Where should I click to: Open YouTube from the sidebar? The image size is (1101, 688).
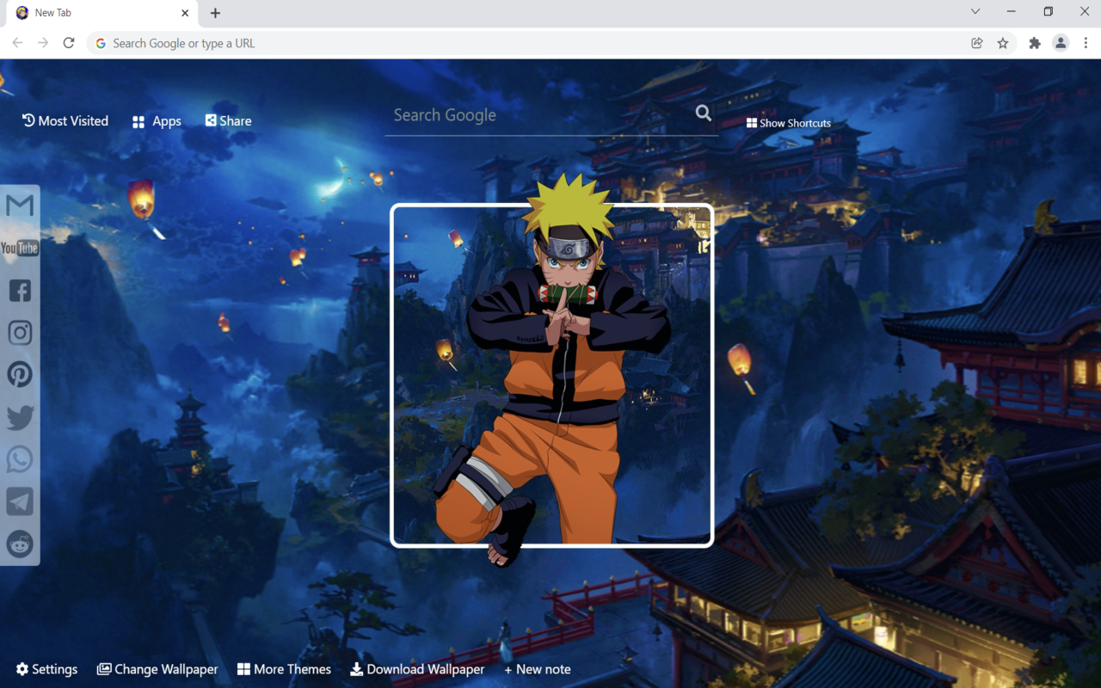coord(20,249)
